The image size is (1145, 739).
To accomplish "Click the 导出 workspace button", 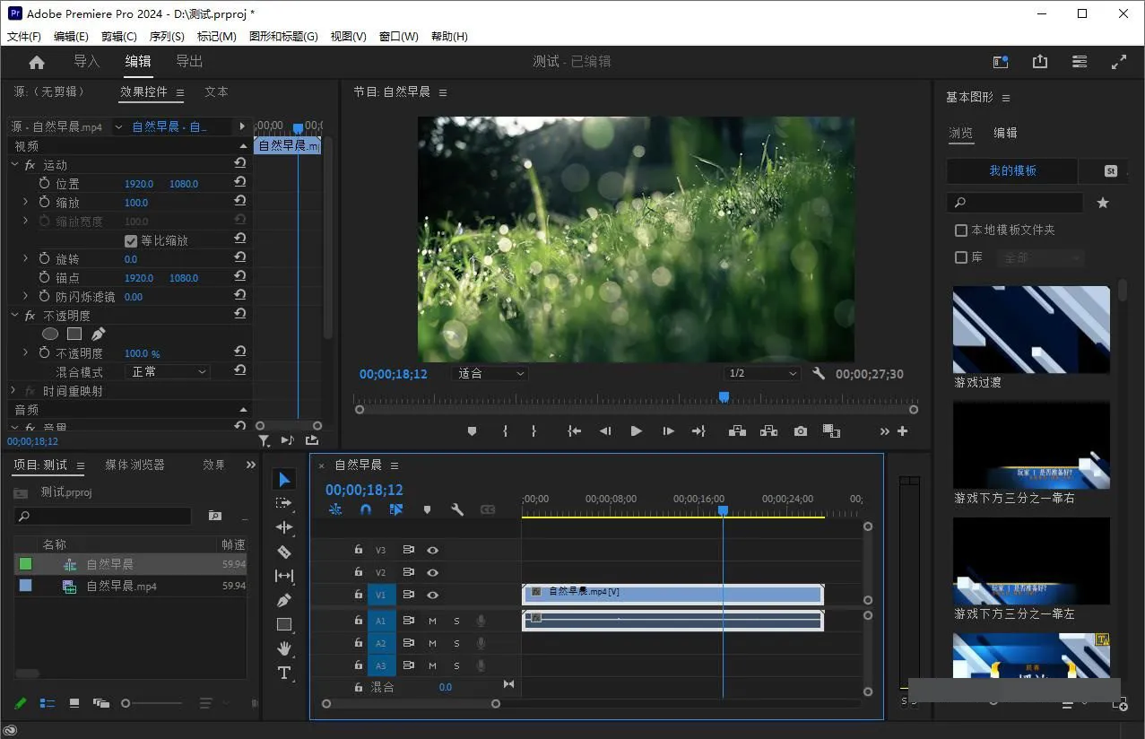I will pyautogui.click(x=189, y=61).
